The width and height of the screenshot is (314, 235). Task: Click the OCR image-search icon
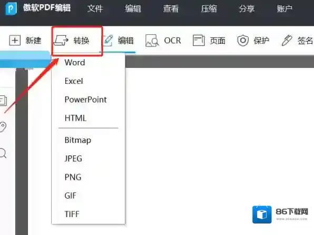152,41
